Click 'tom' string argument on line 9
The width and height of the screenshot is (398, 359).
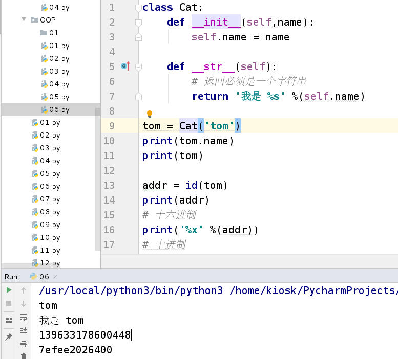(x=219, y=126)
